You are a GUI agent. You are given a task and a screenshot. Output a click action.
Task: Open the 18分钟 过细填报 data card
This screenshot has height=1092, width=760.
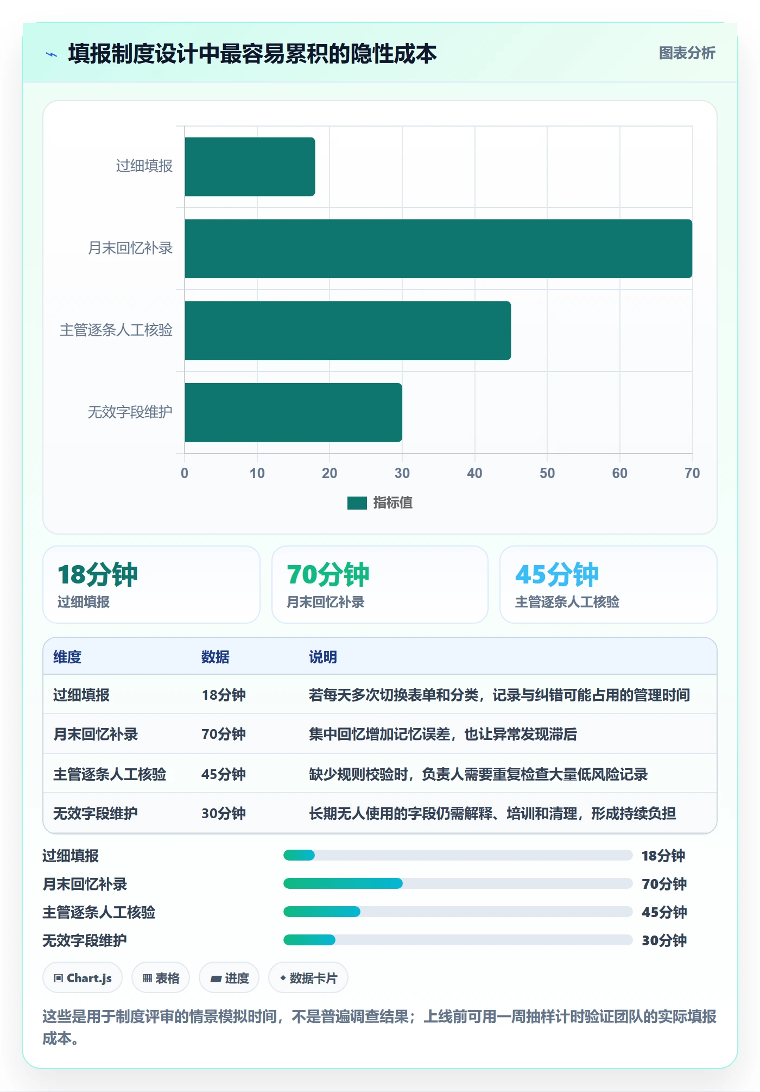(151, 585)
